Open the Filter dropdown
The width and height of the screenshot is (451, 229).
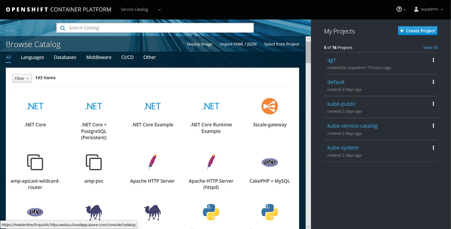pos(22,78)
